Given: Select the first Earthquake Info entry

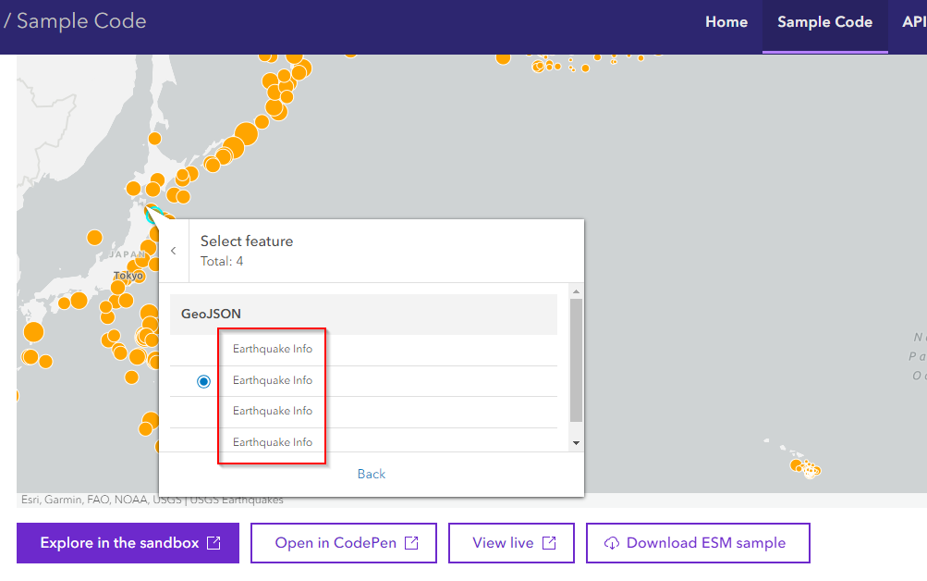Looking at the screenshot, I should coord(272,349).
